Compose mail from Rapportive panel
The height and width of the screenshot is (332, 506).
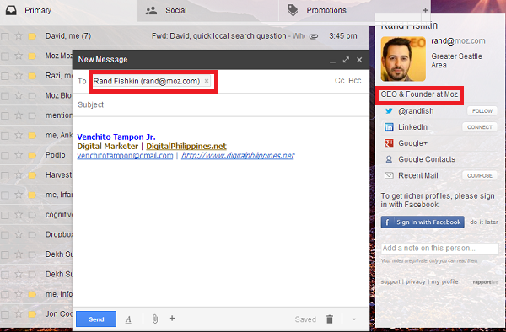(x=480, y=175)
